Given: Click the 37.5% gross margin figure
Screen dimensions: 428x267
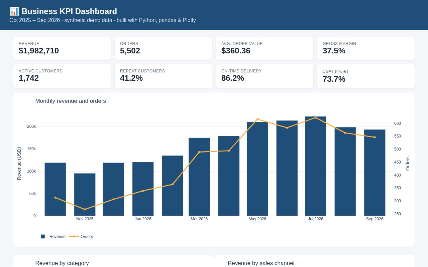Looking at the screenshot, I should tap(334, 51).
